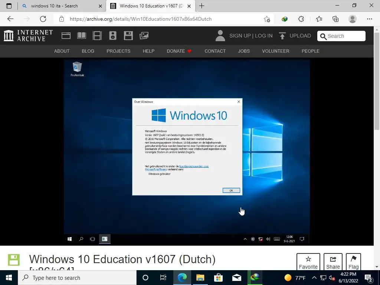Click the Flag button for this item

[353, 262]
